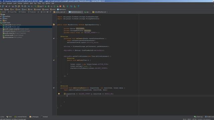This screenshot has height=120, width=214.
Task: Expand the manifests folder in project tree
Action: 1,16
